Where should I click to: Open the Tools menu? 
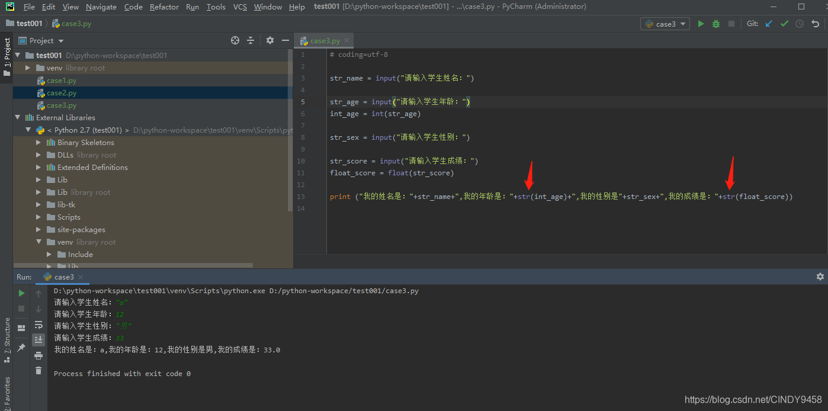coord(216,7)
